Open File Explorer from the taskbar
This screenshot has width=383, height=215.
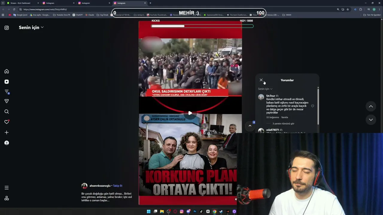(162, 211)
